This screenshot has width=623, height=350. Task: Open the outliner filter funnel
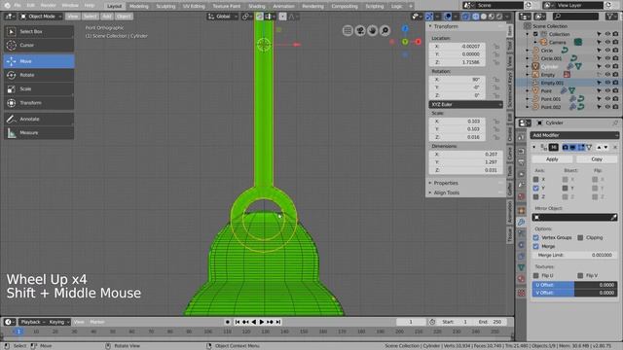610,17
